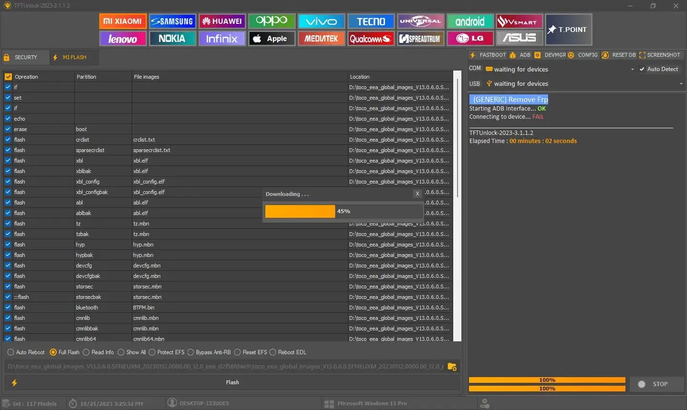Select the (GENERIC) Remove Frp log line
Image resolution: width=687 pixels, height=410 pixels.
click(x=509, y=99)
